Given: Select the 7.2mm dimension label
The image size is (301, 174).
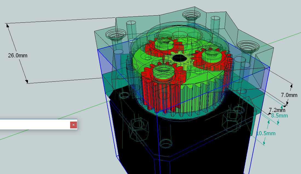Looking at the screenshot, I should [x=277, y=110].
